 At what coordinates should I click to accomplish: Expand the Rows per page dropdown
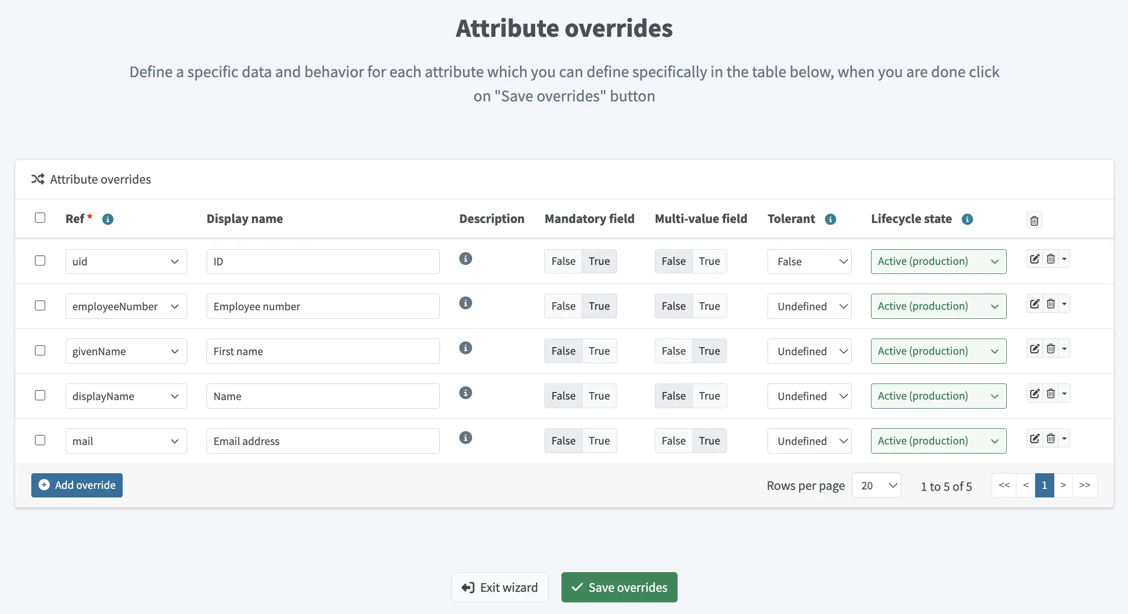click(x=877, y=485)
